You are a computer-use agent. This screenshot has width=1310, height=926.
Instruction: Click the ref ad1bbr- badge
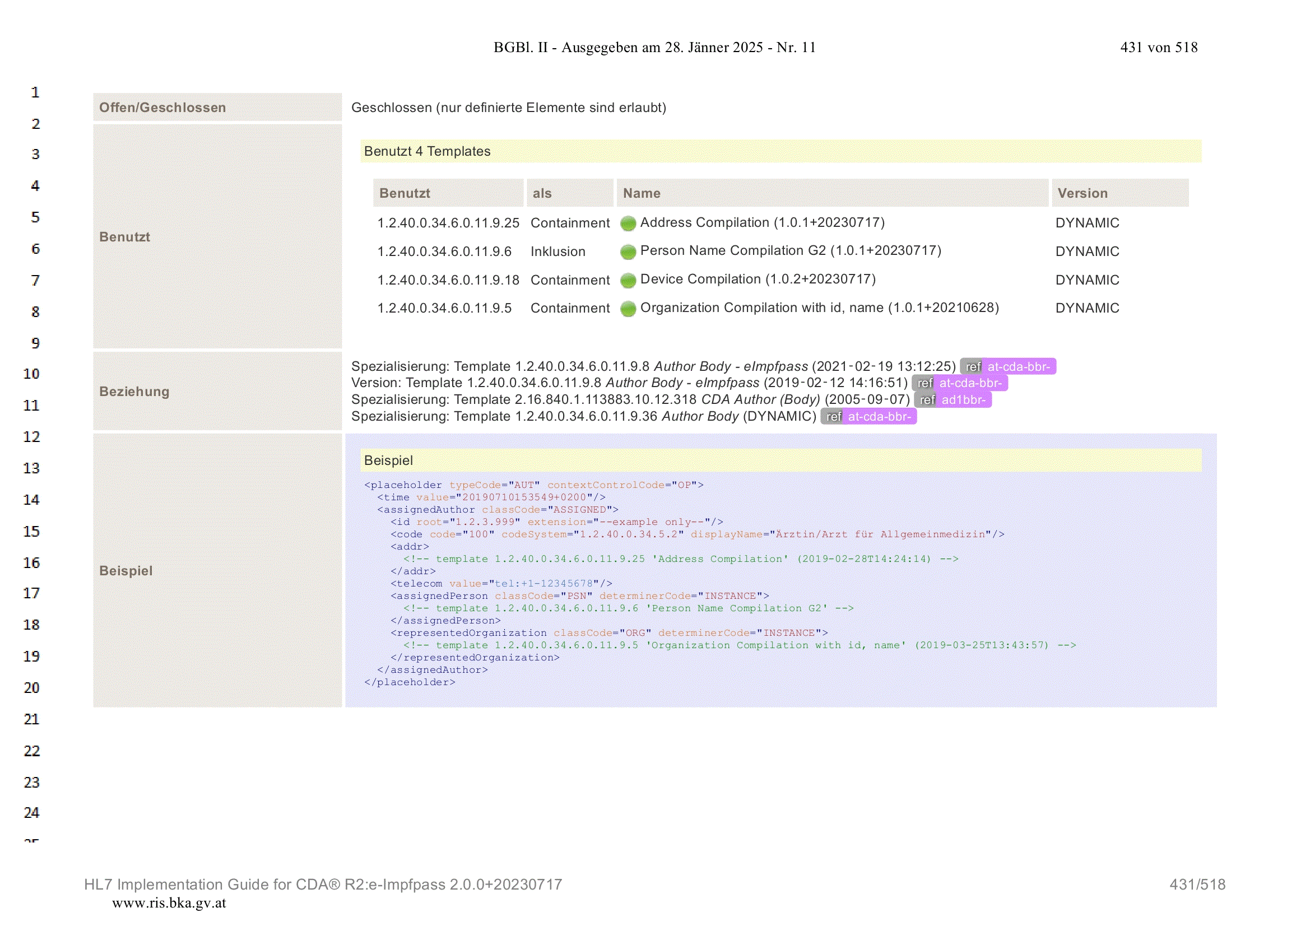click(953, 399)
